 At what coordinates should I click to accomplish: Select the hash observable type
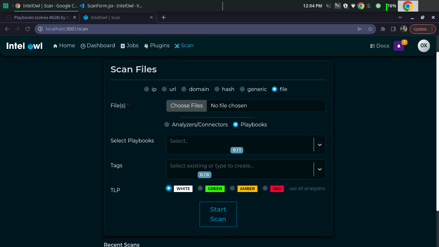[x=217, y=89]
